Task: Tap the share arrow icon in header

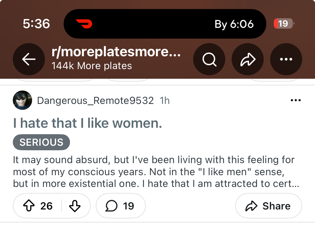Action: [x=247, y=59]
